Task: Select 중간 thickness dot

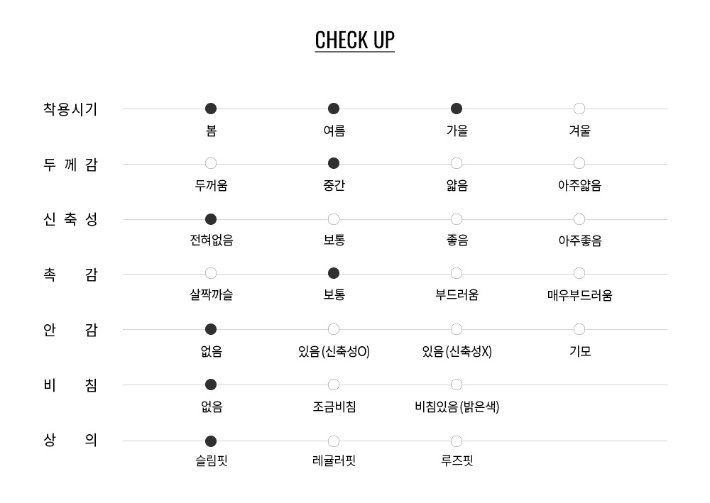Action: [334, 164]
